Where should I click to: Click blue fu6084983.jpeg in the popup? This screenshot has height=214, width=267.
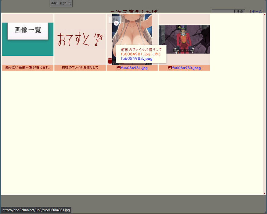click(x=136, y=58)
